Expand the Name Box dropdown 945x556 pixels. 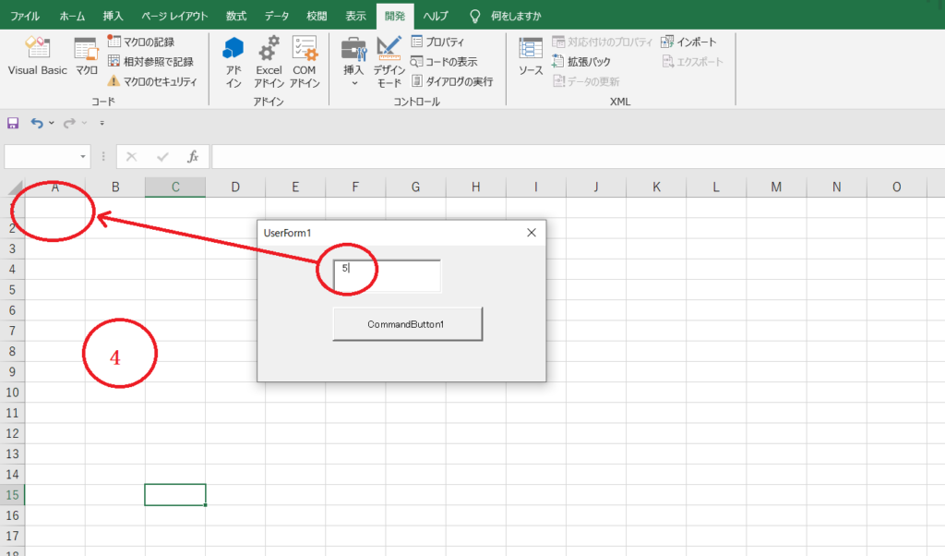pos(82,157)
